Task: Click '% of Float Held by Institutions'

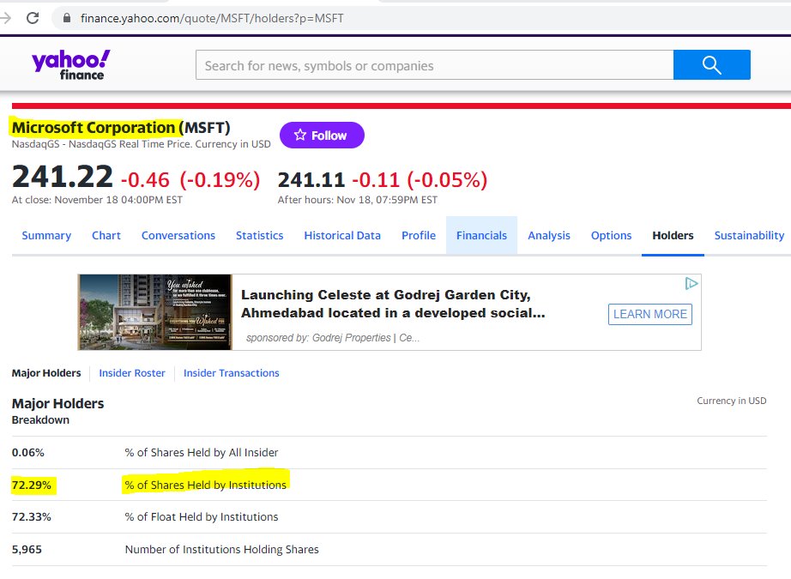Action: coord(202,517)
